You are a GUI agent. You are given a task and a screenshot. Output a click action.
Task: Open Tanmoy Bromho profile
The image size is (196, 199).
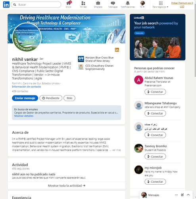point(156,146)
